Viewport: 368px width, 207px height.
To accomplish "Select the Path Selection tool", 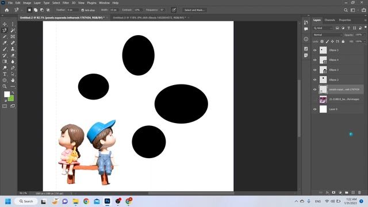I will click(13, 74).
